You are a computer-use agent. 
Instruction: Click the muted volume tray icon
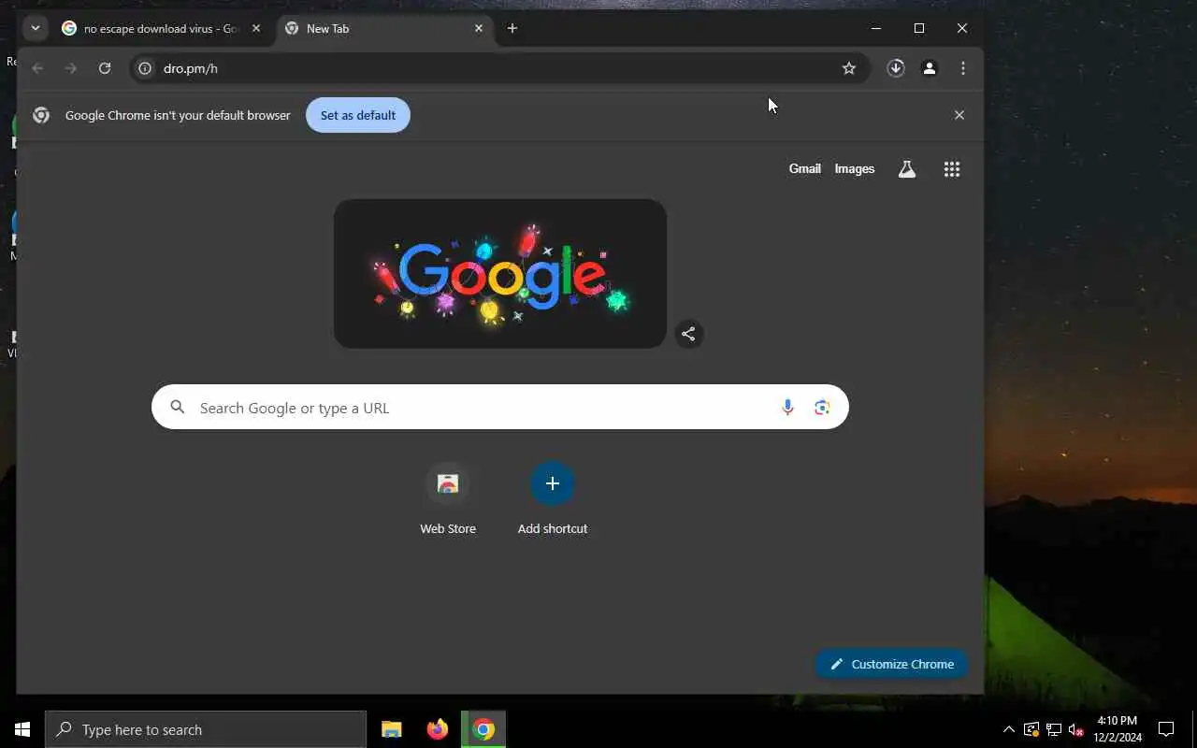(x=1076, y=729)
